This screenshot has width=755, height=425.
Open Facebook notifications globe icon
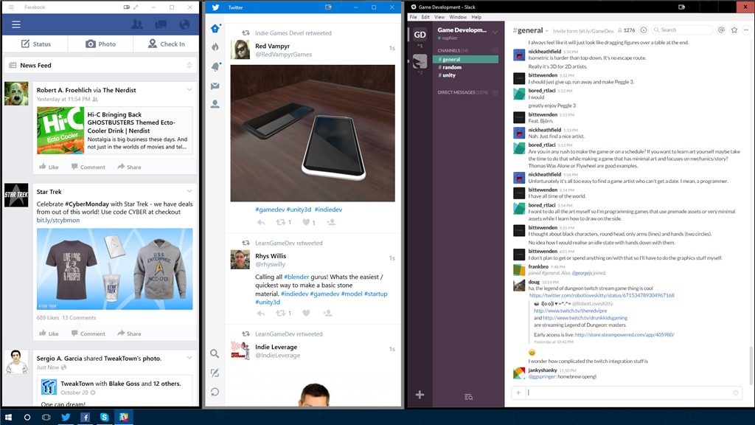[184, 24]
